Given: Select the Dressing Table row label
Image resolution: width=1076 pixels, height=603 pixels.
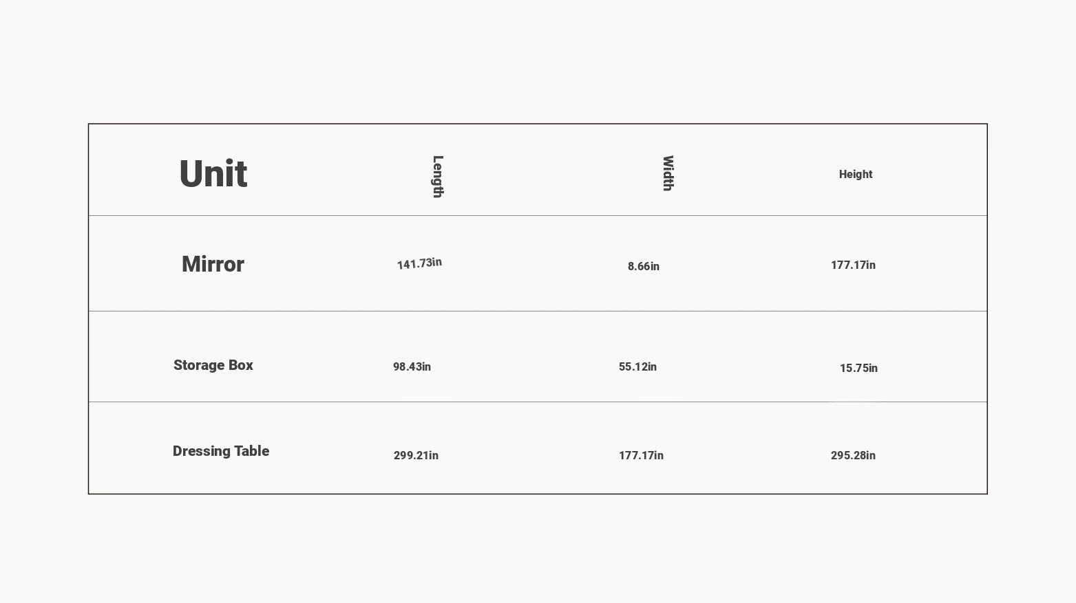Looking at the screenshot, I should click(x=221, y=451).
